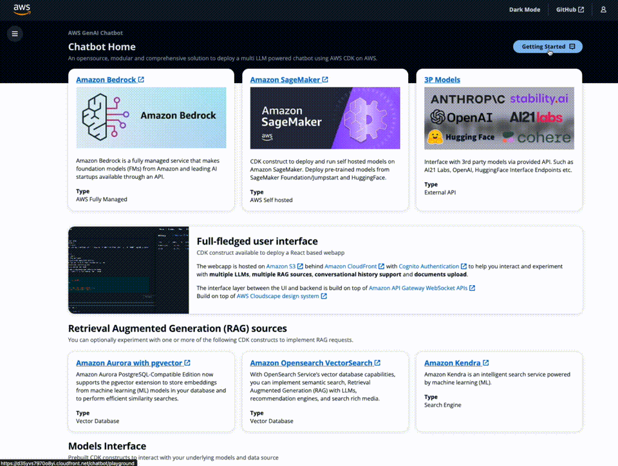Click the Amazon SageMaker banner image

pos(324,118)
